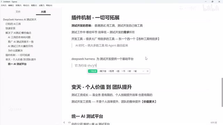Select outline item 推广 AI 测试效果不一致
The height and width of the screenshot is (125, 223).
(x=21, y=42)
